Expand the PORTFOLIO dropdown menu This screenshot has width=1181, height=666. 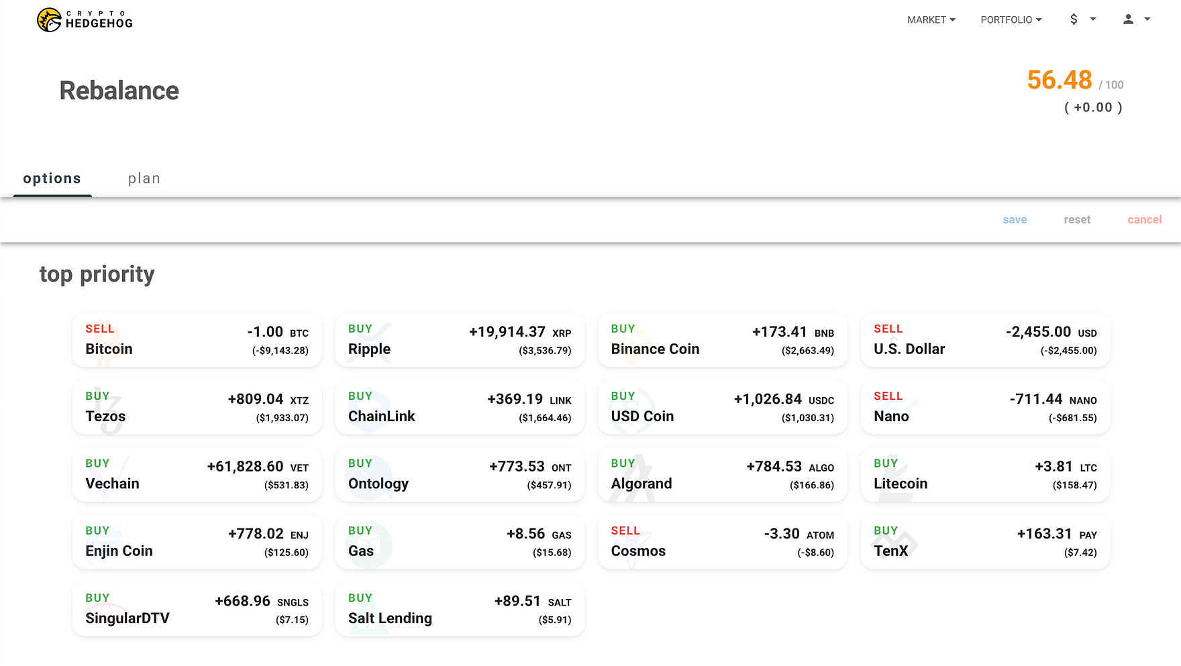(x=1011, y=20)
